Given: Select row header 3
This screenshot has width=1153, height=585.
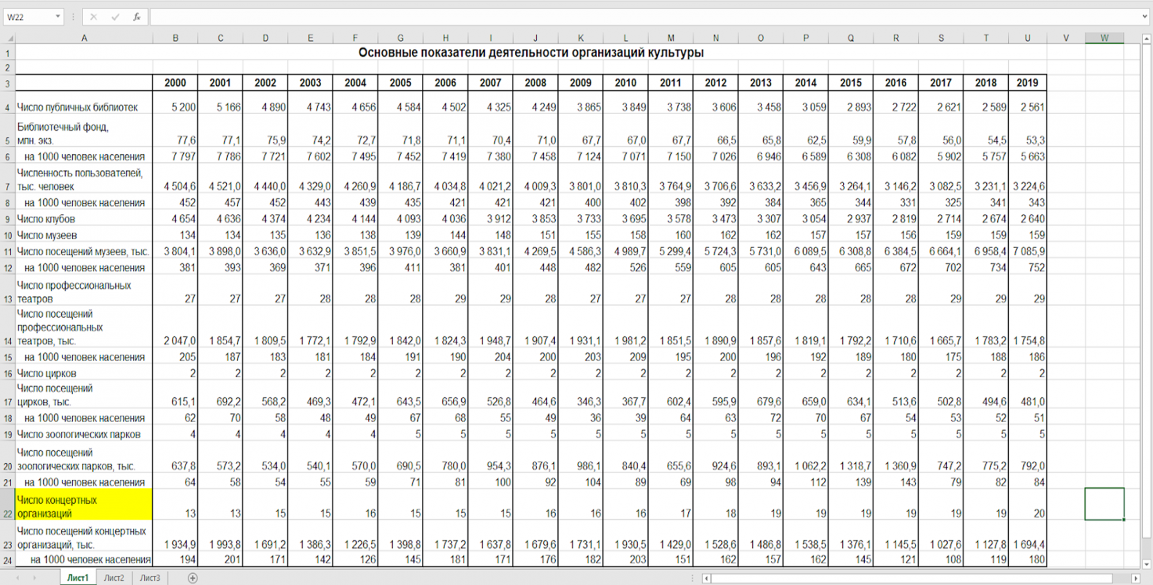Looking at the screenshot, I should point(7,83).
